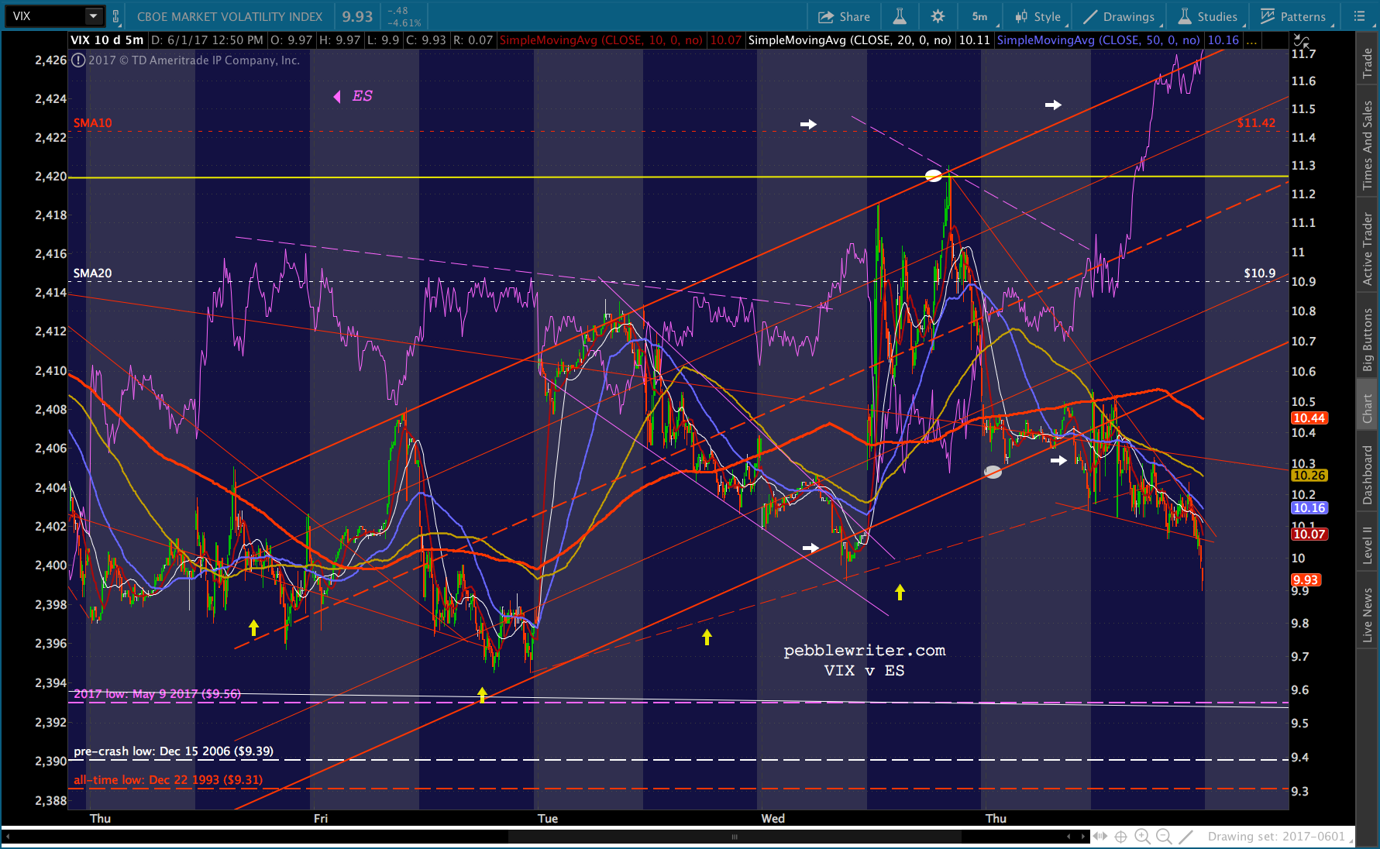Open the Patterns menu
Viewport: 1380px width, 849px height.
tap(1293, 16)
